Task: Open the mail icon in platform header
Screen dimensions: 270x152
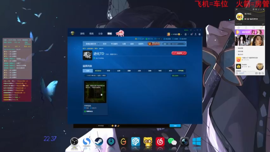Action: point(191,34)
